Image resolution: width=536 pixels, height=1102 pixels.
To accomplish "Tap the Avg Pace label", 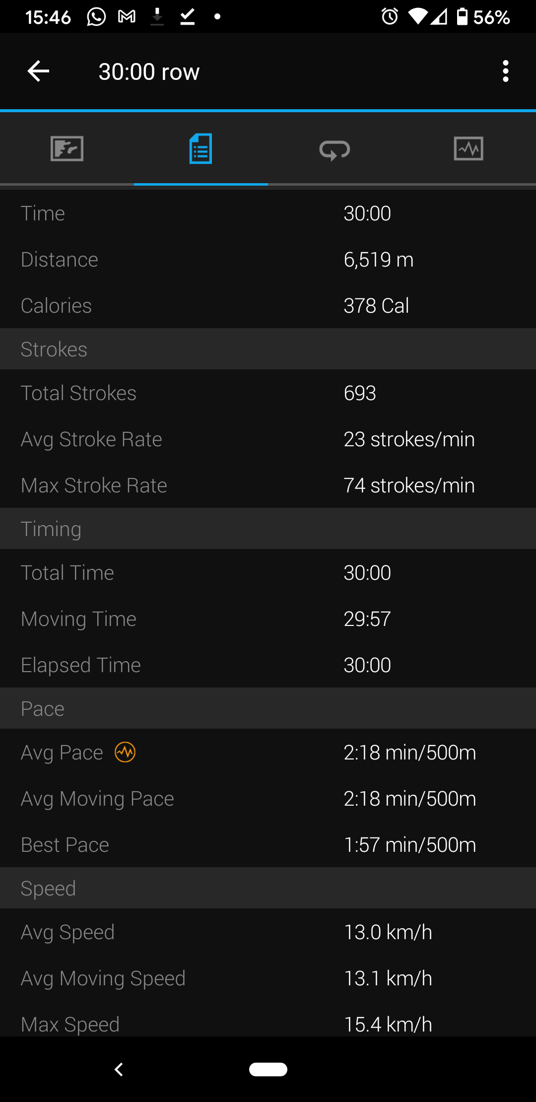I will [x=62, y=753].
